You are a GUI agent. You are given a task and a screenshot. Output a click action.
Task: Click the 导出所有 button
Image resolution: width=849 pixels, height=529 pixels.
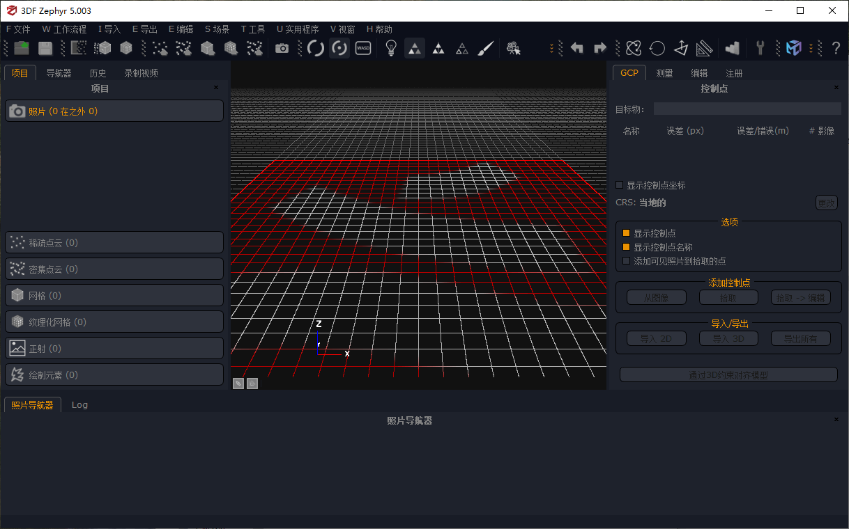click(803, 339)
